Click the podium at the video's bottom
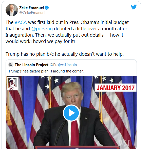Screen dimensions: 149x149 point(77,147)
